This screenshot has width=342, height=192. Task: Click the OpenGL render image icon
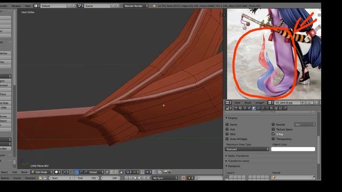pos(165,172)
